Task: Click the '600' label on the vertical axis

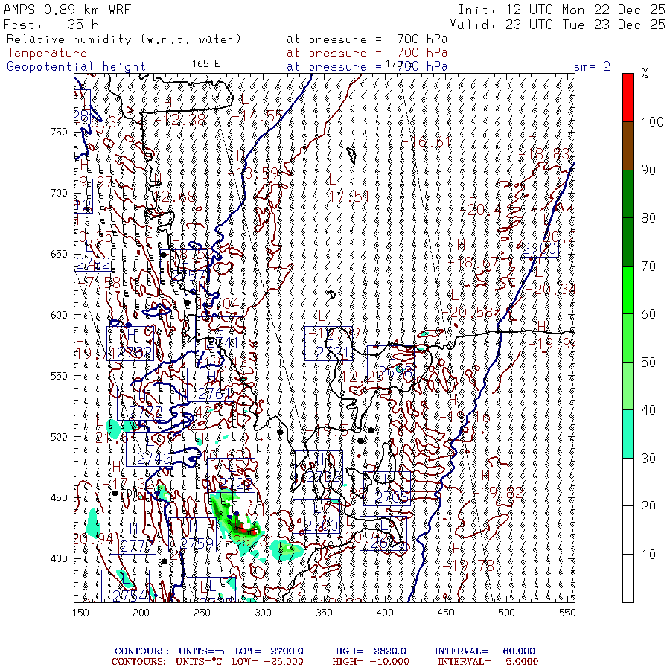Action: [59, 315]
